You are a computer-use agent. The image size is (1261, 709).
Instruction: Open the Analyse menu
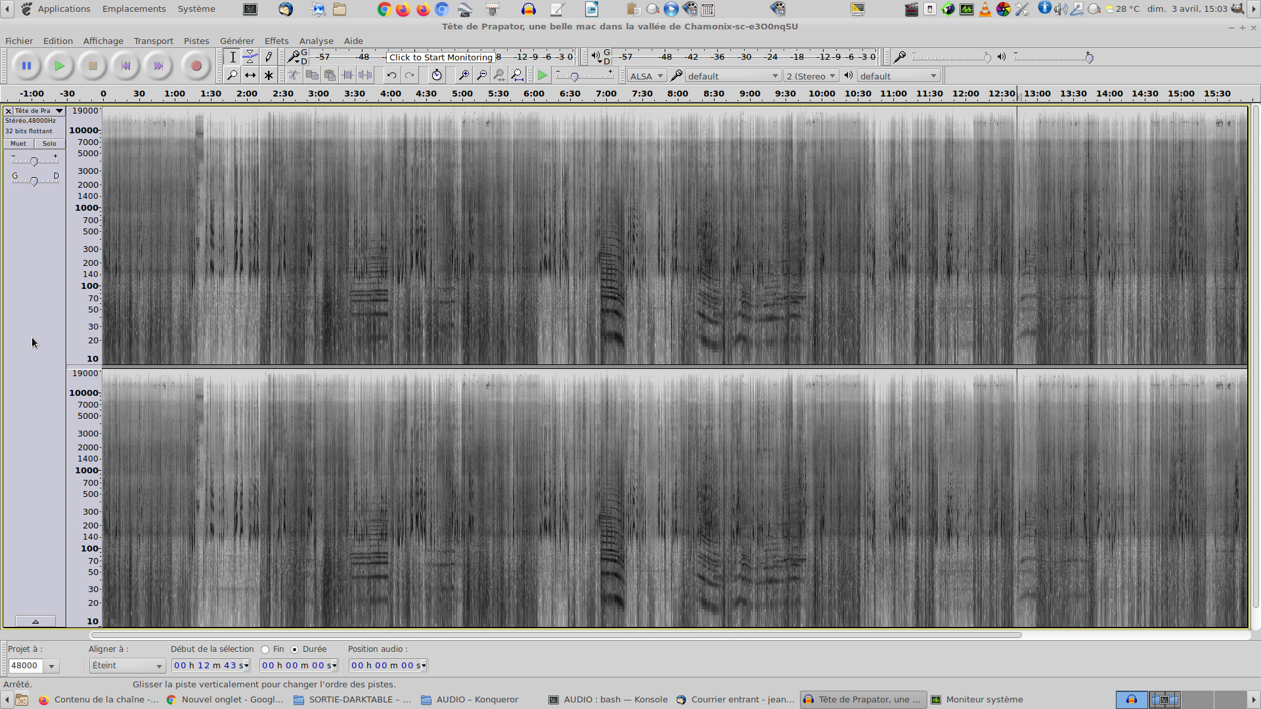316,41
